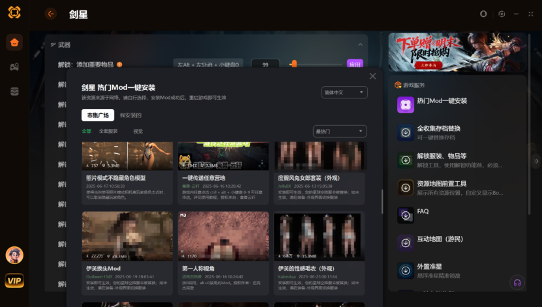Filter mods by 全套服装 category
This screenshot has width=542, height=307.
pyautogui.click(x=108, y=131)
